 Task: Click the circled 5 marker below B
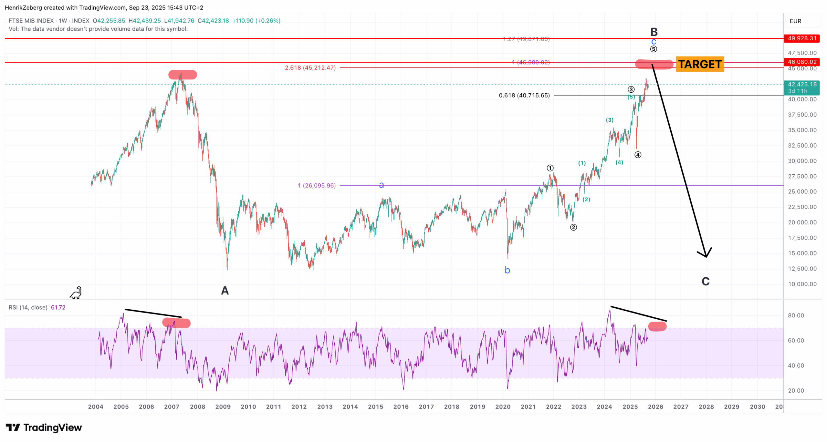pos(653,49)
